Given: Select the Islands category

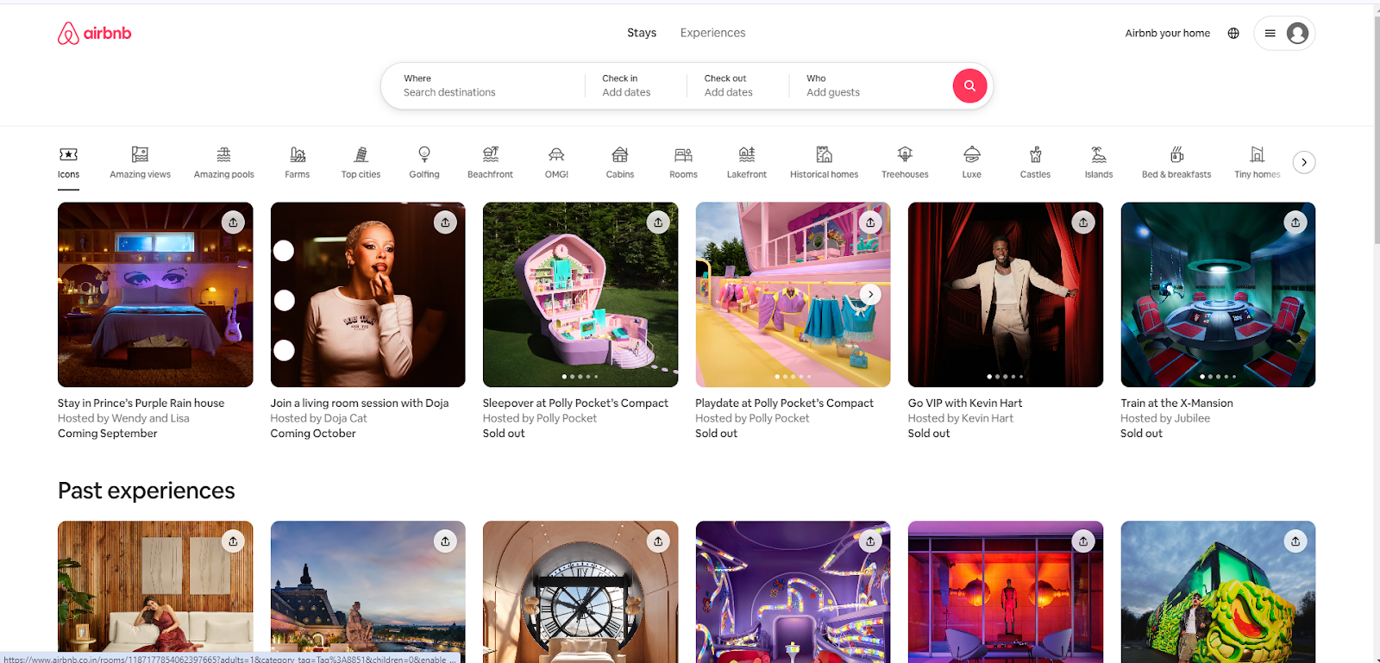Looking at the screenshot, I should coord(1098,162).
